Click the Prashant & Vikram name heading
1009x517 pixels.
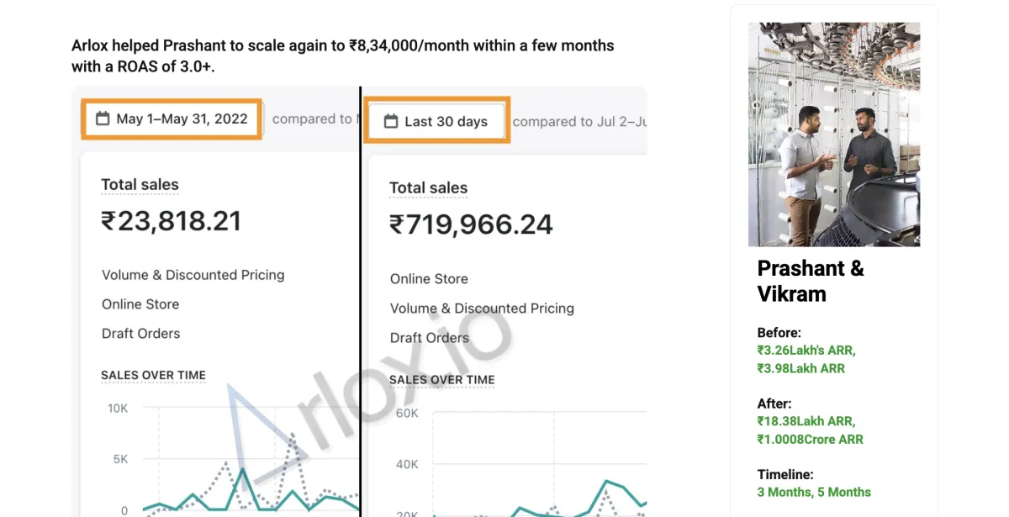(810, 281)
